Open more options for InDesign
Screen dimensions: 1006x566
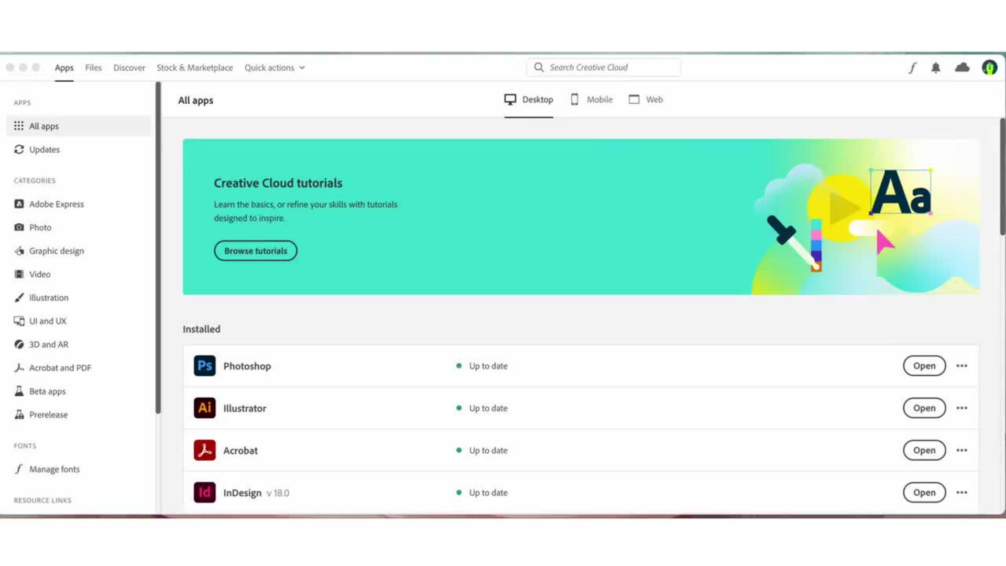[961, 493]
